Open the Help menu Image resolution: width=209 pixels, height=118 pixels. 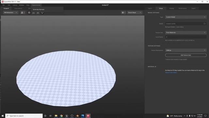[x=28, y=5]
